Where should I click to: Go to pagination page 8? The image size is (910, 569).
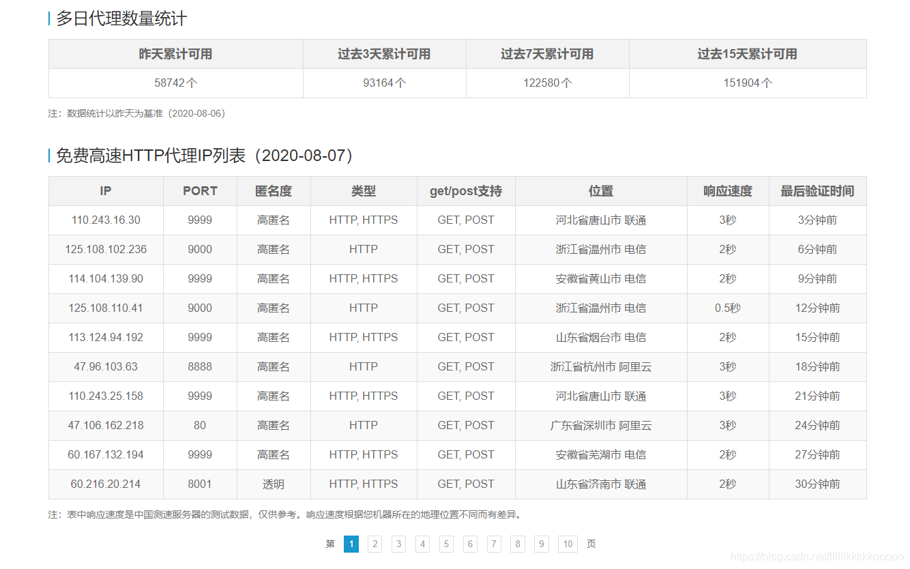[x=518, y=544]
